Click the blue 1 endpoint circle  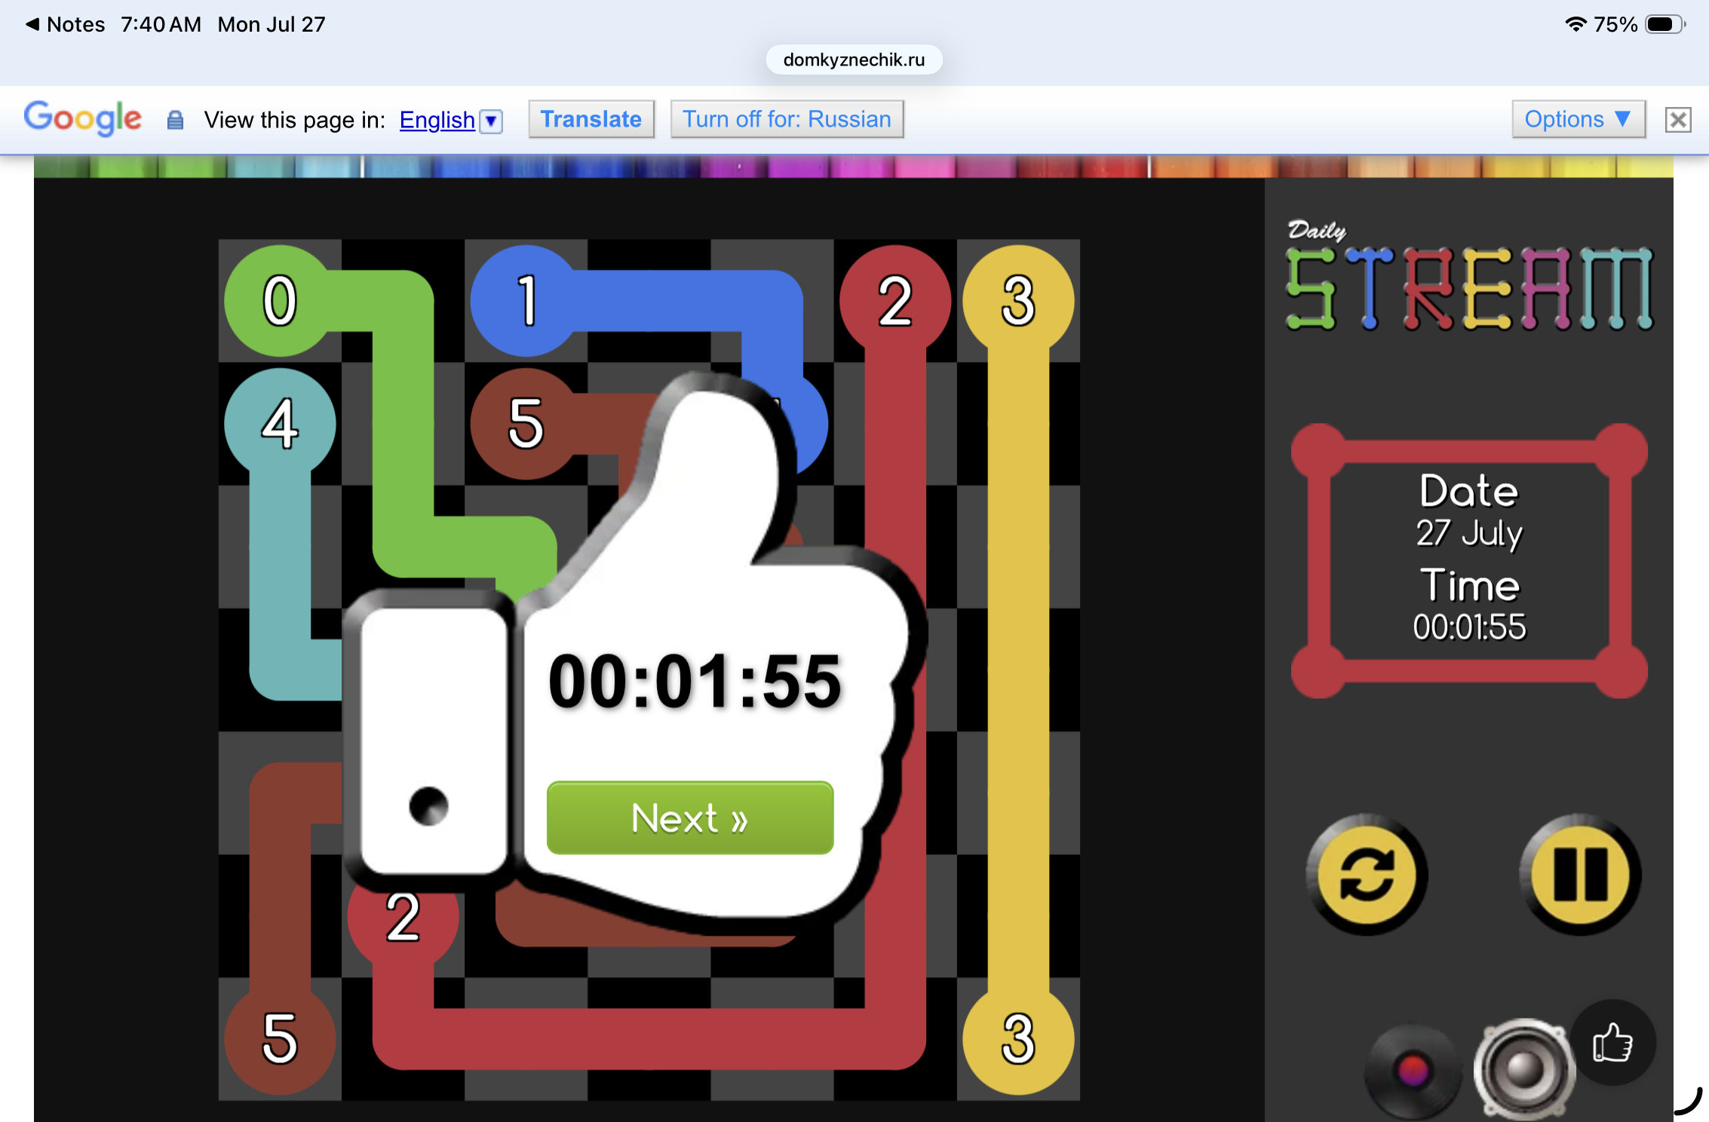(x=526, y=301)
